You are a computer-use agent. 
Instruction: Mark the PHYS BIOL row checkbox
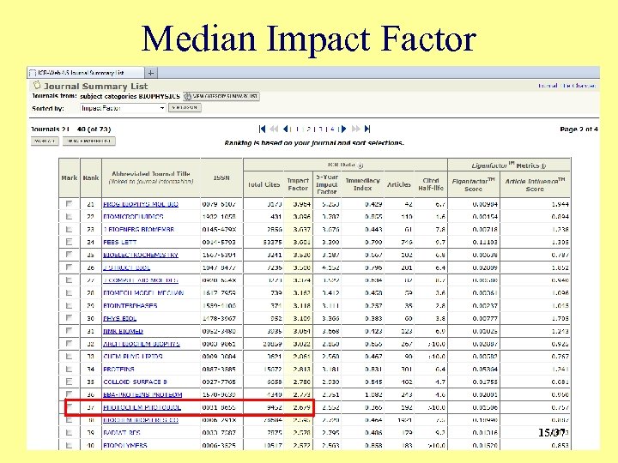pyautogui.click(x=69, y=318)
